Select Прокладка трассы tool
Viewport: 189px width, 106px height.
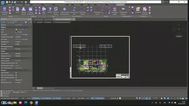pos(97,11)
